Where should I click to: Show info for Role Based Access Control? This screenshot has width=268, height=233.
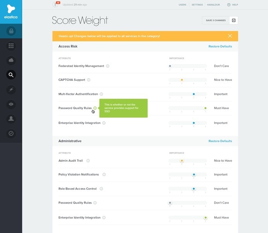point(101,188)
